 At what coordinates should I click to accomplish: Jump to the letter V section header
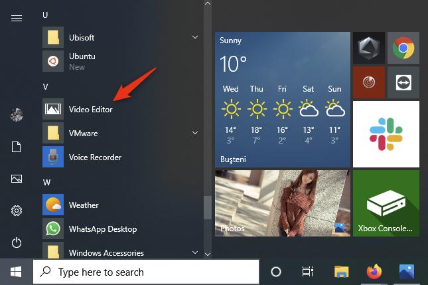coord(46,86)
